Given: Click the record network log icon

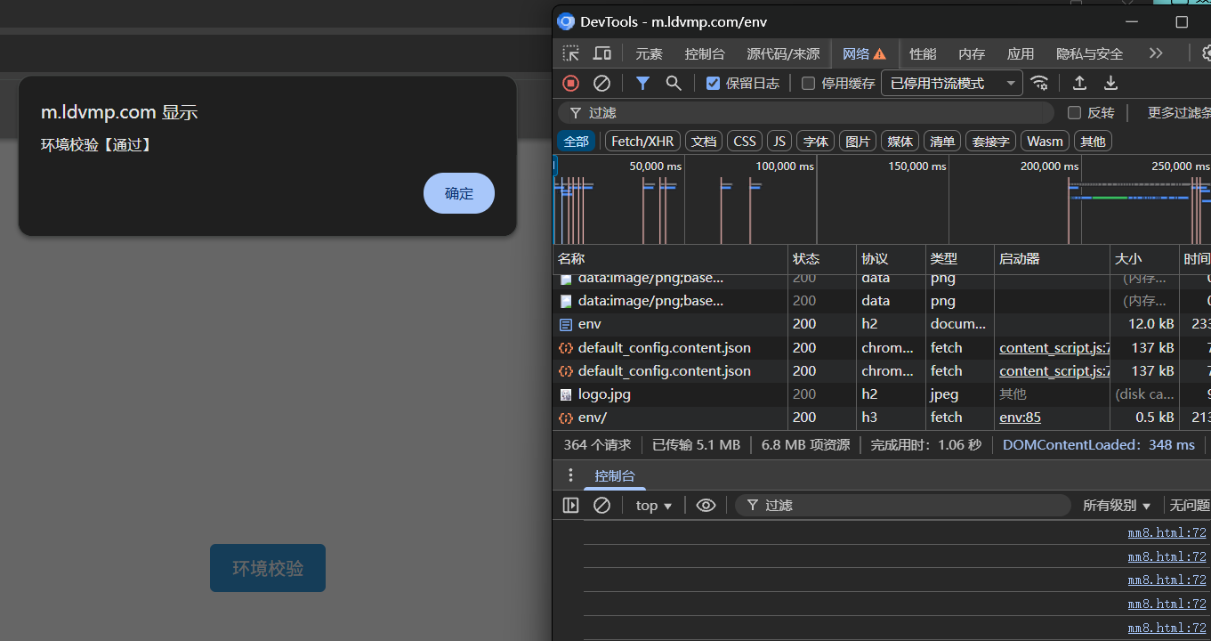Looking at the screenshot, I should [x=571, y=83].
